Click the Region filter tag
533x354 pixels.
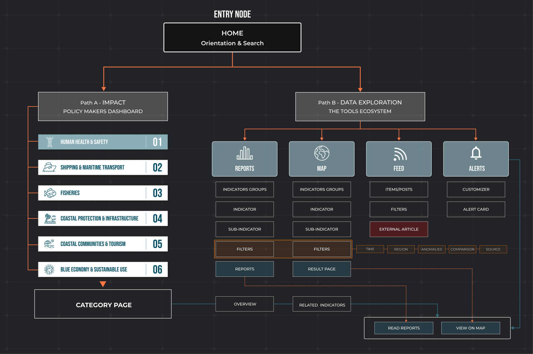pyautogui.click(x=401, y=249)
